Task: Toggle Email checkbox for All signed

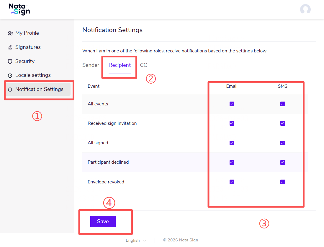Action: (x=232, y=143)
